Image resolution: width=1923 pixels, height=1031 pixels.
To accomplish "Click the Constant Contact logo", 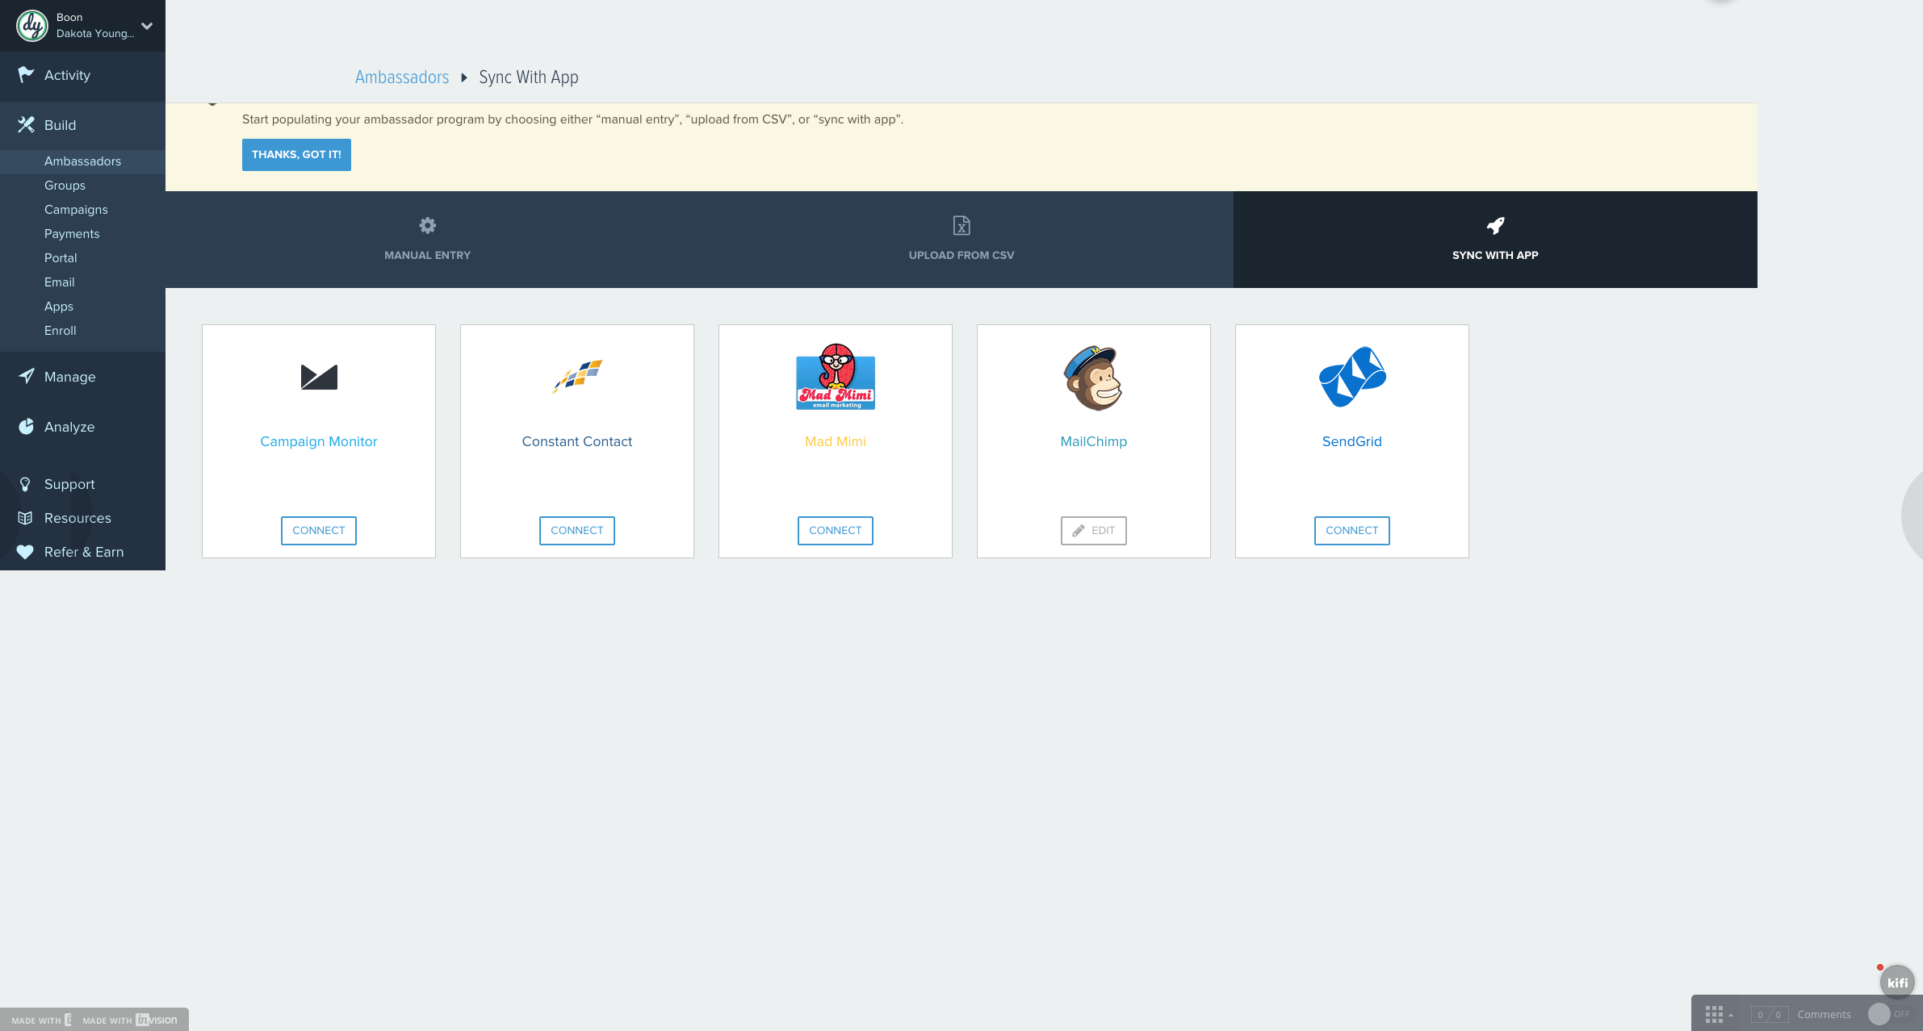I will coord(577,376).
